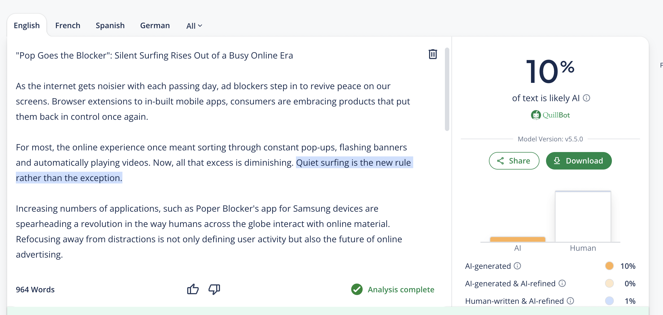Select the English tab

(27, 25)
